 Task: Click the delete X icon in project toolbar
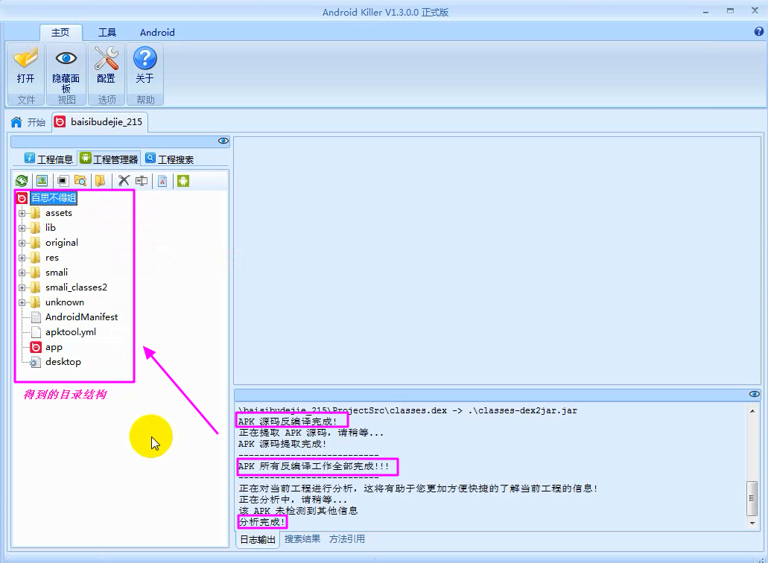click(124, 181)
